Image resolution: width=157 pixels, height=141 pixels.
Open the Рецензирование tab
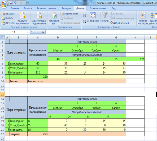98,8
